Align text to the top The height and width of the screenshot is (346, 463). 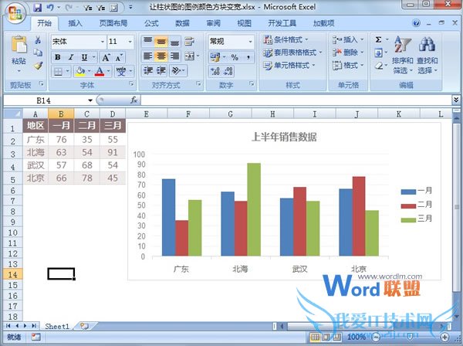pyautogui.click(x=147, y=42)
